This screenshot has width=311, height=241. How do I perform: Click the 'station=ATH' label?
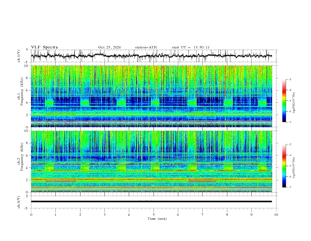pos(146,47)
